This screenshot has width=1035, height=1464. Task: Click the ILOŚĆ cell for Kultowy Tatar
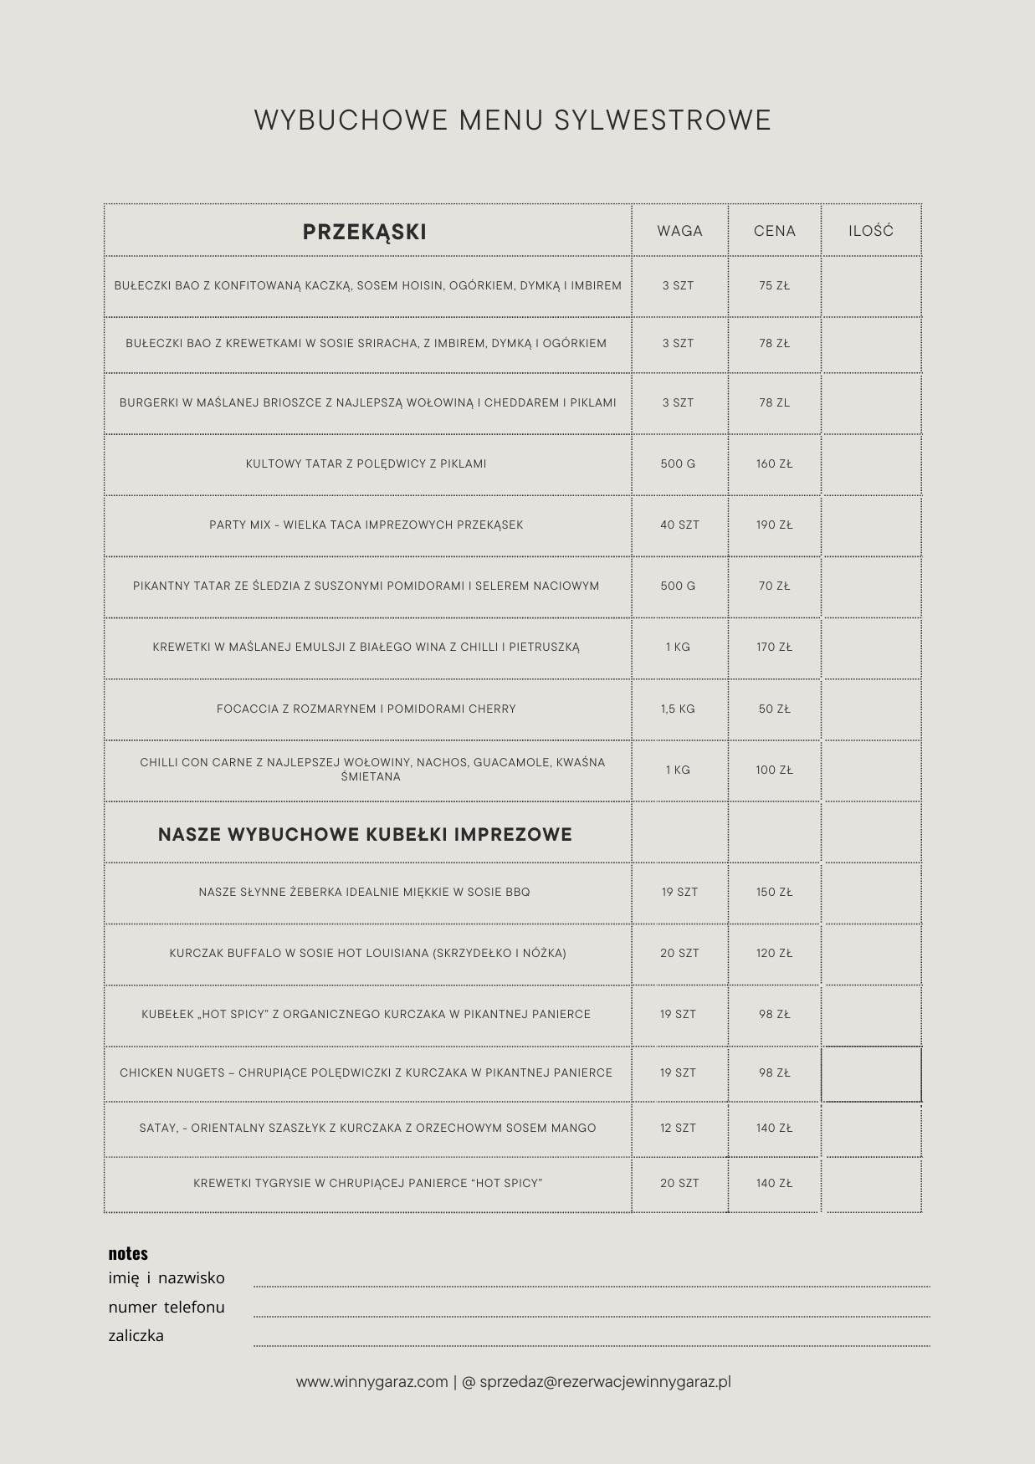[871, 464]
